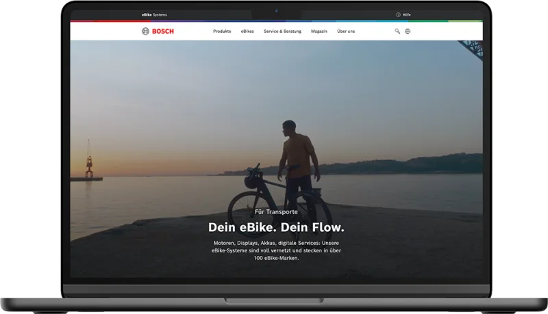Open Service & Beratung menu
This screenshot has height=314, width=548.
(x=282, y=31)
